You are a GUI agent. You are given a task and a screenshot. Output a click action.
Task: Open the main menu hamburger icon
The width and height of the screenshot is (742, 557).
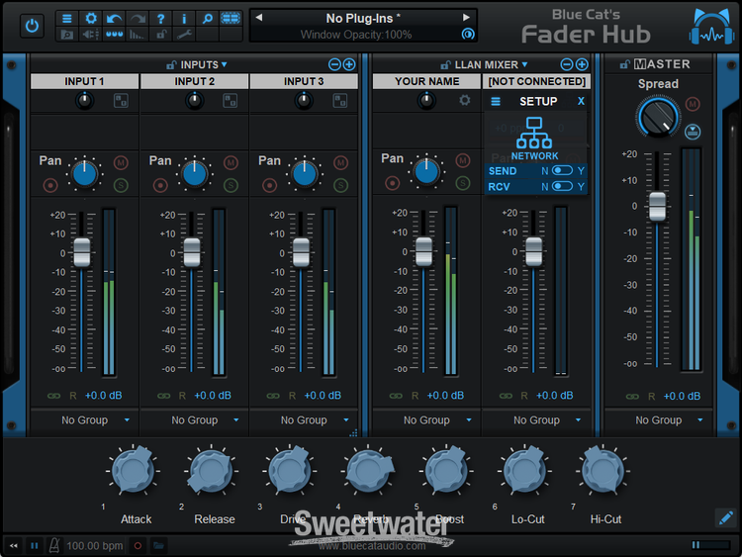click(67, 18)
